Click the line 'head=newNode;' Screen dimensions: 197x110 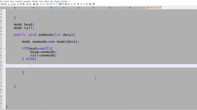point(43,52)
